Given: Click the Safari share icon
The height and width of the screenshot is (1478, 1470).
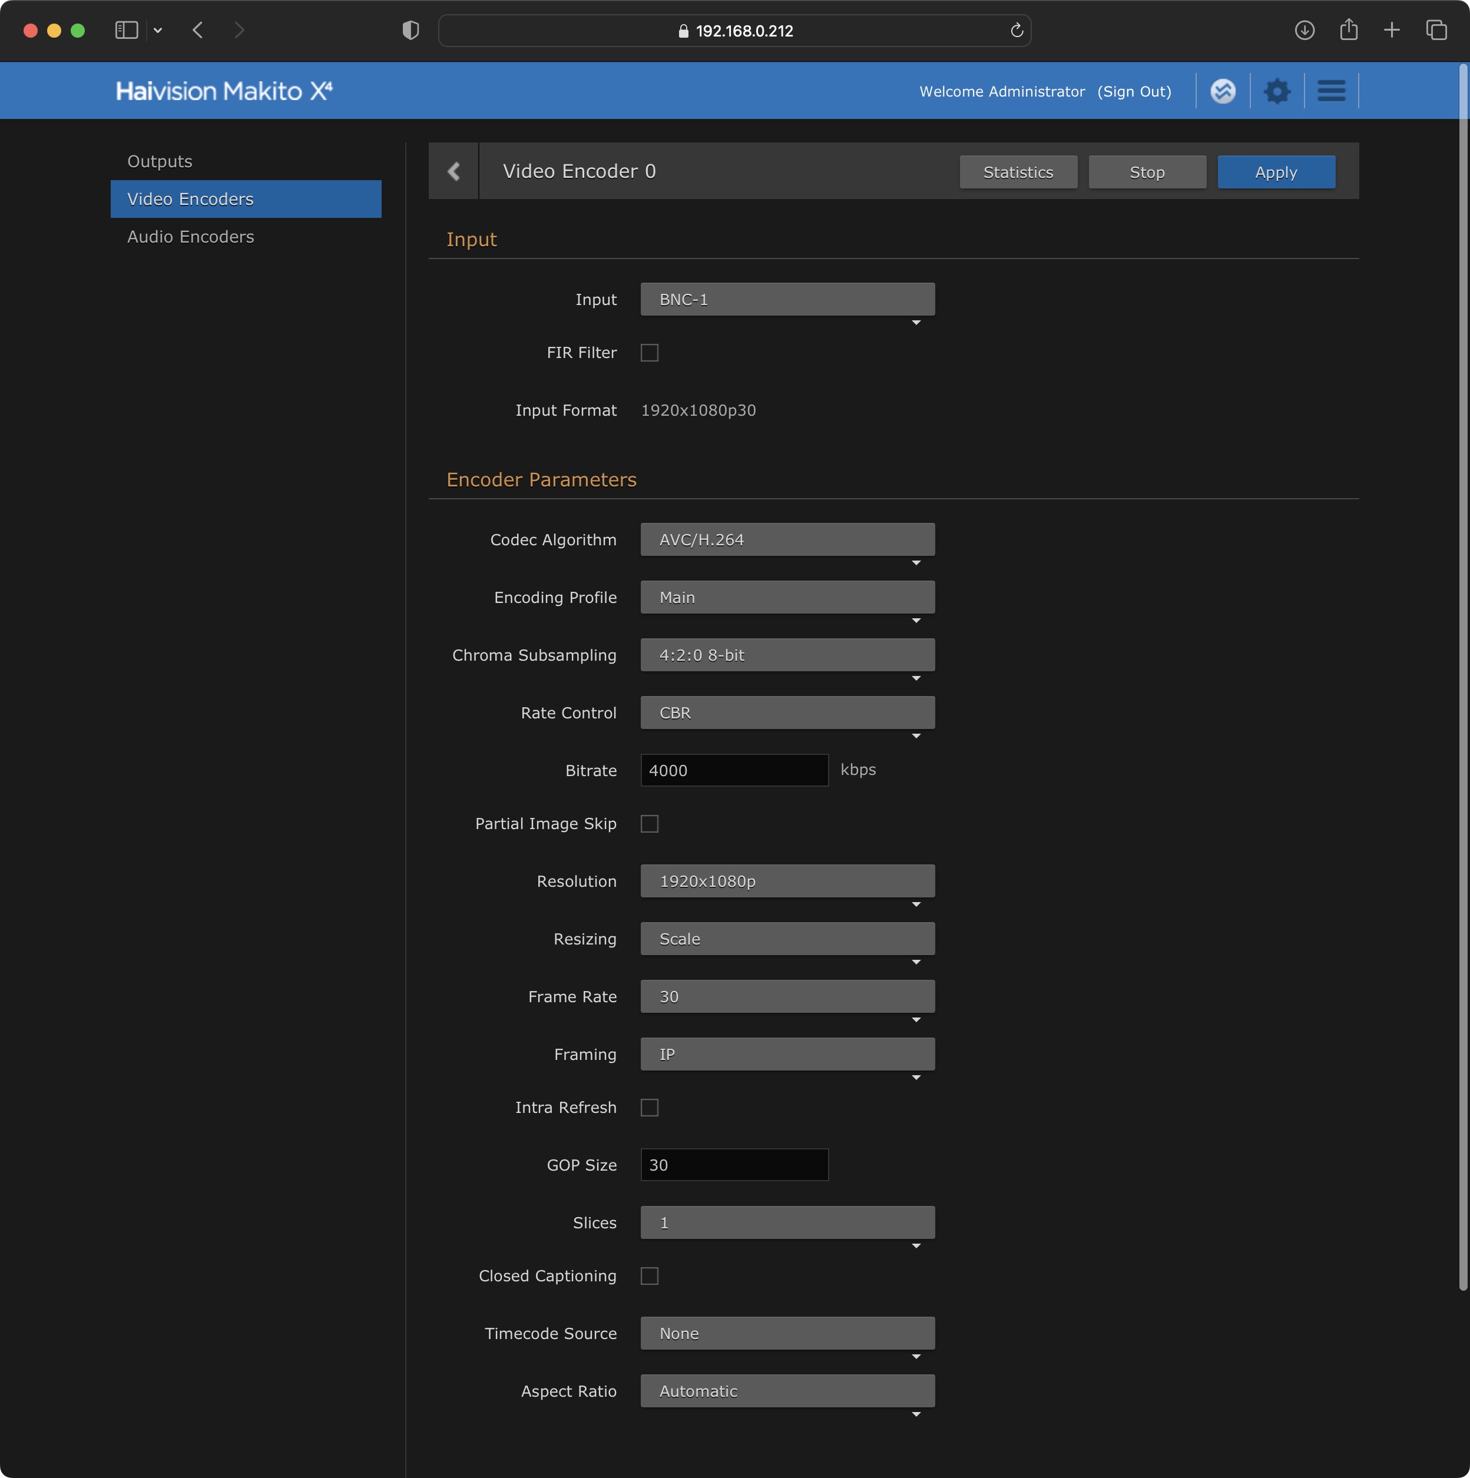Looking at the screenshot, I should tap(1348, 31).
